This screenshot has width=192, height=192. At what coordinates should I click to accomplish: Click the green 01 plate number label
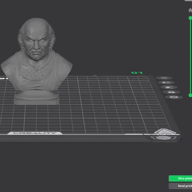(137, 73)
